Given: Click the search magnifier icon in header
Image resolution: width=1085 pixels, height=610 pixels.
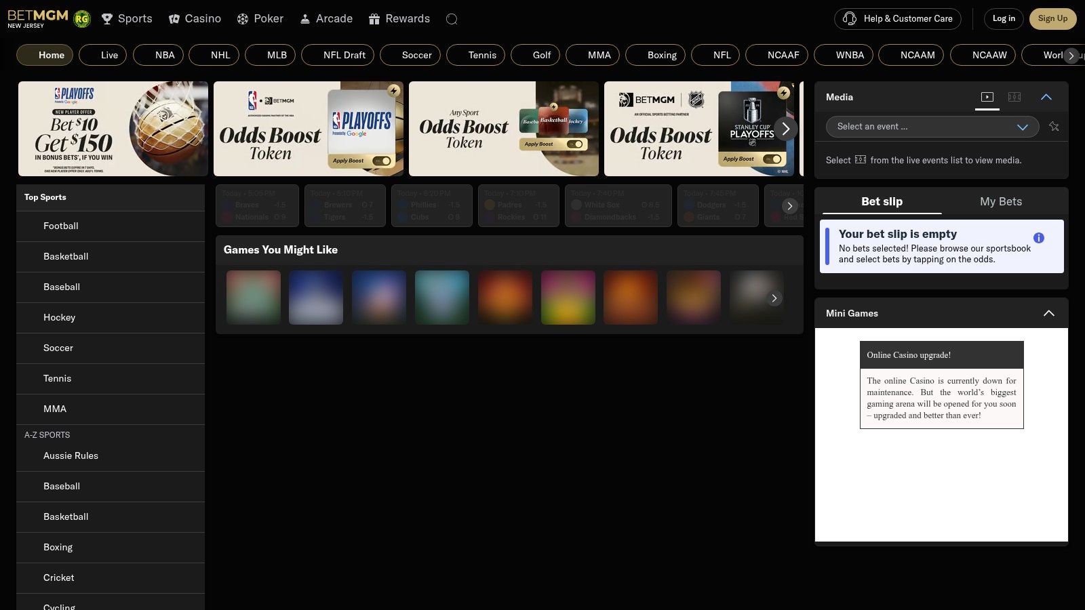Looking at the screenshot, I should pyautogui.click(x=452, y=19).
